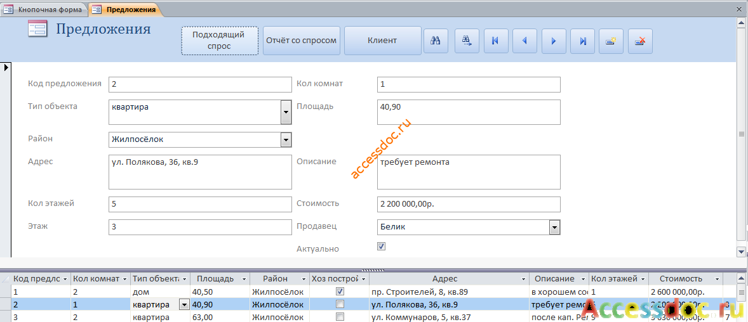
Task: Add a new record with the toolbar icon
Action: point(611,41)
